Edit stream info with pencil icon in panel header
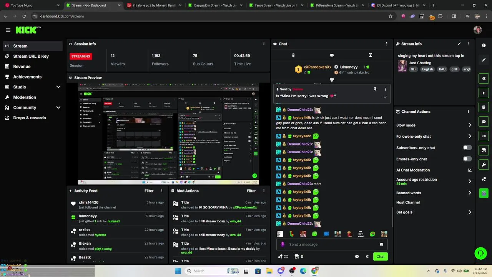 coord(459,44)
